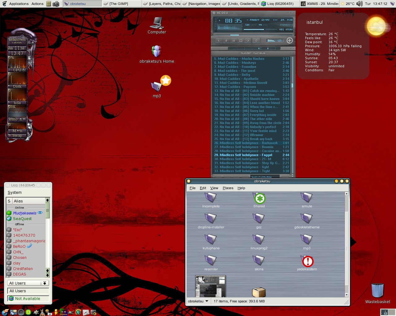The width and height of the screenshot is (396, 316).
Task: Click the XMMS stop button
Action: click(241, 41)
